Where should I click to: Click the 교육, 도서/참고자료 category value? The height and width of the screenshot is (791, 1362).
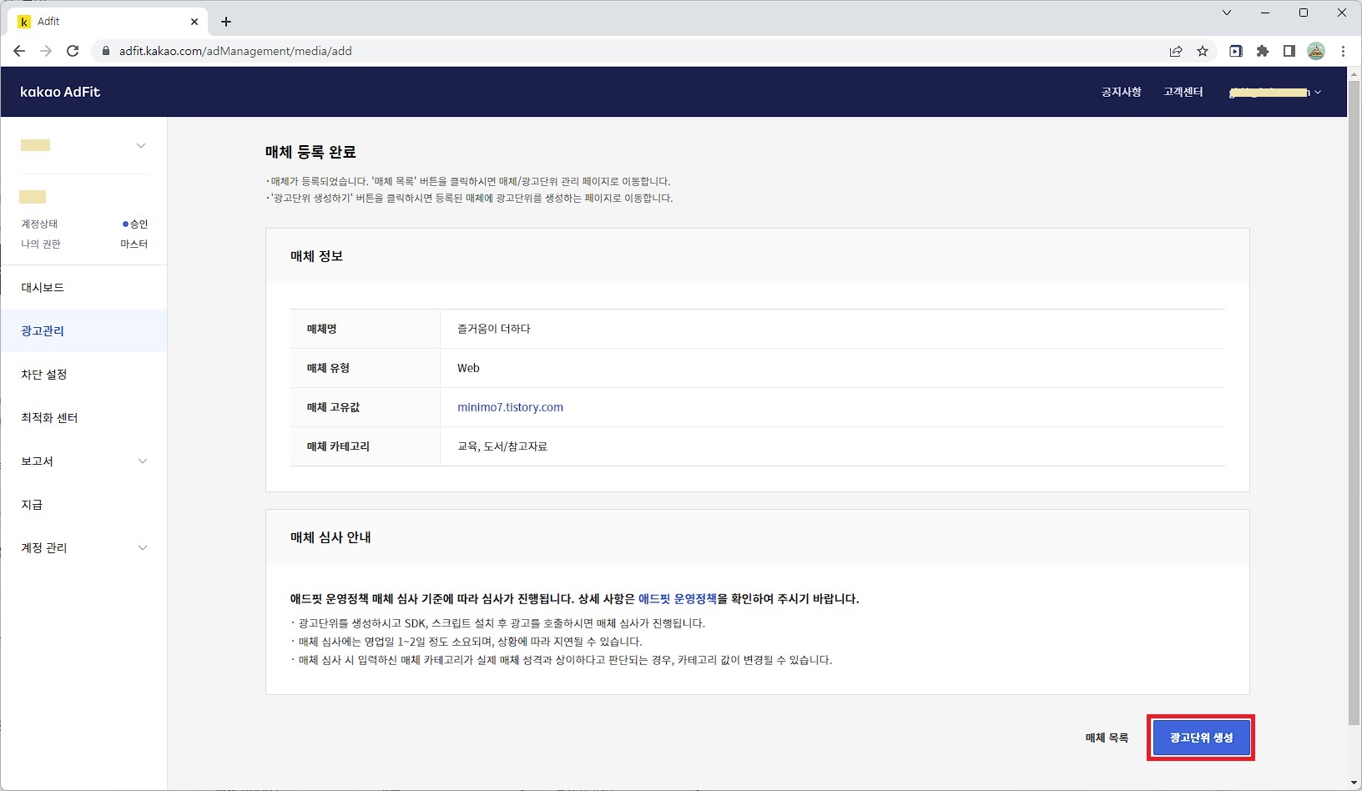point(502,446)
